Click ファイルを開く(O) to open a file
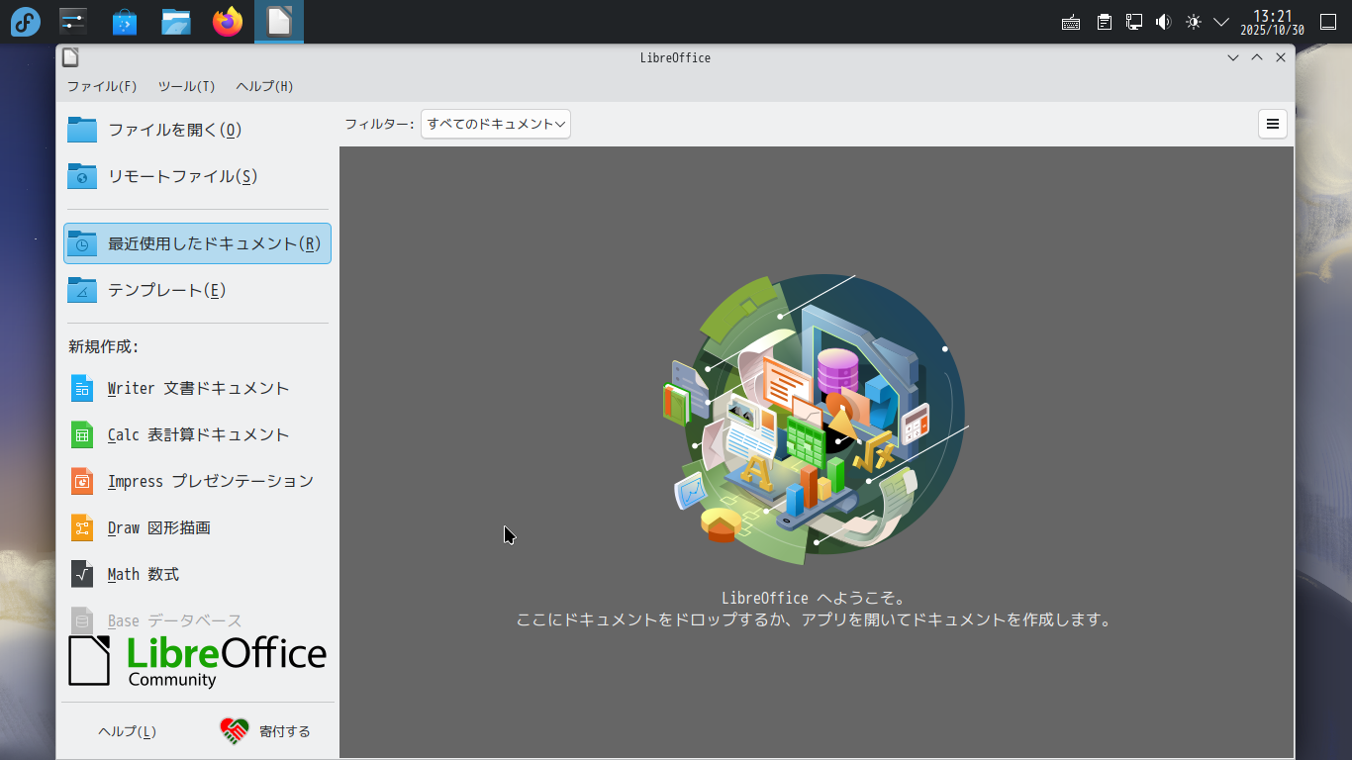The height and width of the screenshot is (760, 1352). [197, 130]
